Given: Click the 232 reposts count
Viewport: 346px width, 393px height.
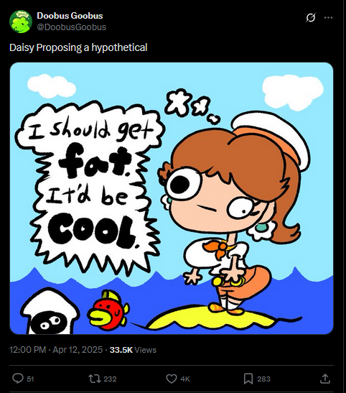Looking at the screenshot, I should pyautogui.click(x=110, y=379).
